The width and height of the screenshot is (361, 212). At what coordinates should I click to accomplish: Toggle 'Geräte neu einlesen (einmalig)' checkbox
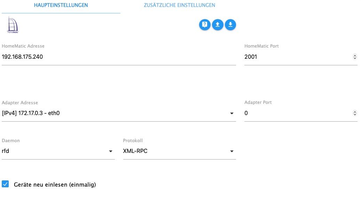coord(5,184)
